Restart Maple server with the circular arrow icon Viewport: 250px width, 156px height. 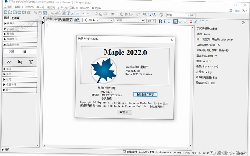[x=131, y=14]
